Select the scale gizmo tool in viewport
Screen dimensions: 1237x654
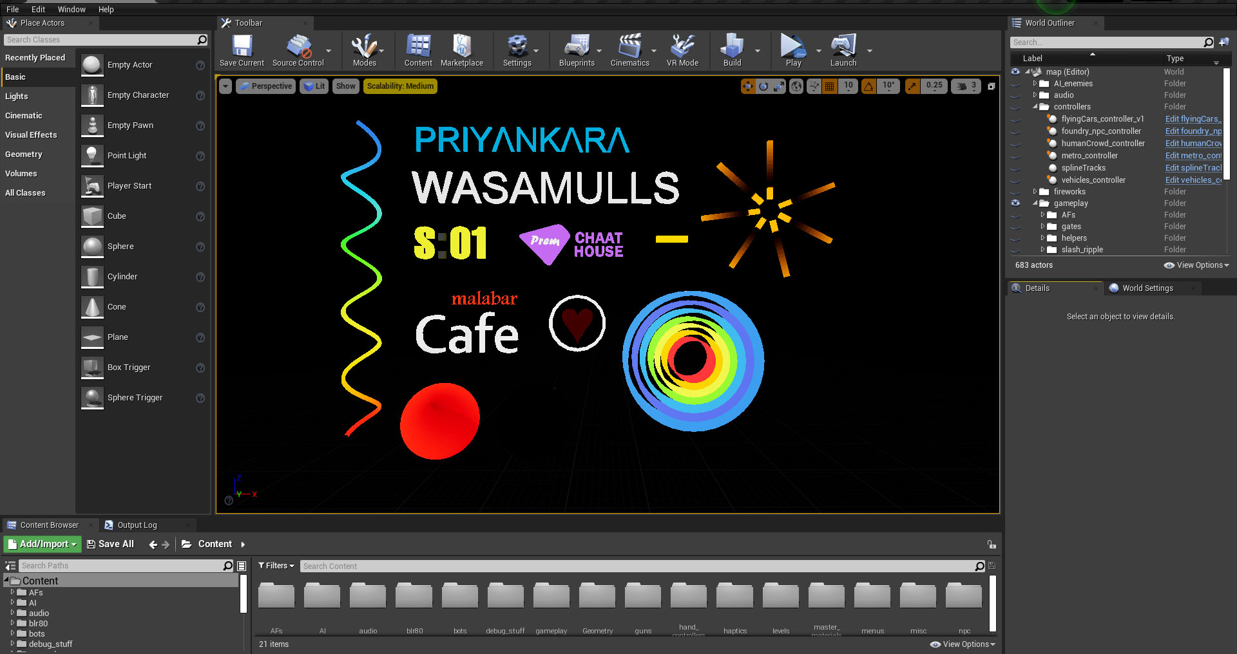tap(779, 86)
